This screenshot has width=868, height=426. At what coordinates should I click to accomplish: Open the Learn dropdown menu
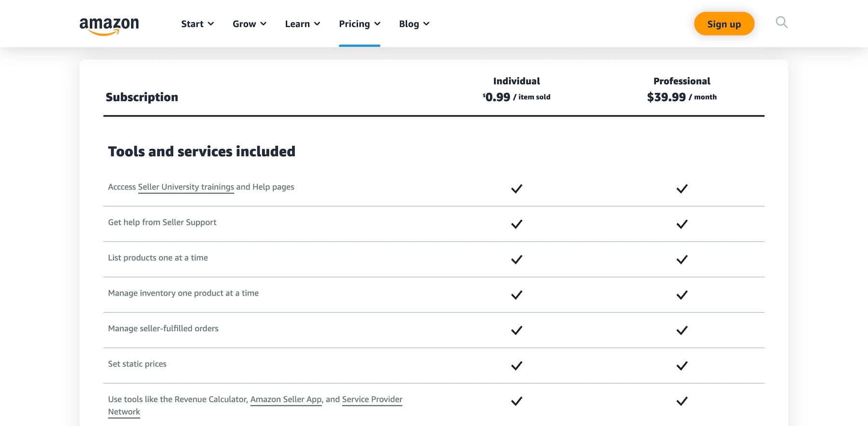(x=302, y=24)
